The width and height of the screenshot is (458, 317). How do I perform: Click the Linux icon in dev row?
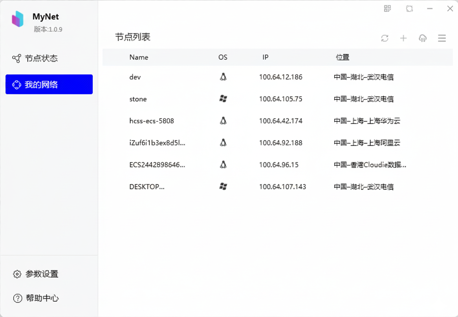pyautogui.click(x=223, y=77)
